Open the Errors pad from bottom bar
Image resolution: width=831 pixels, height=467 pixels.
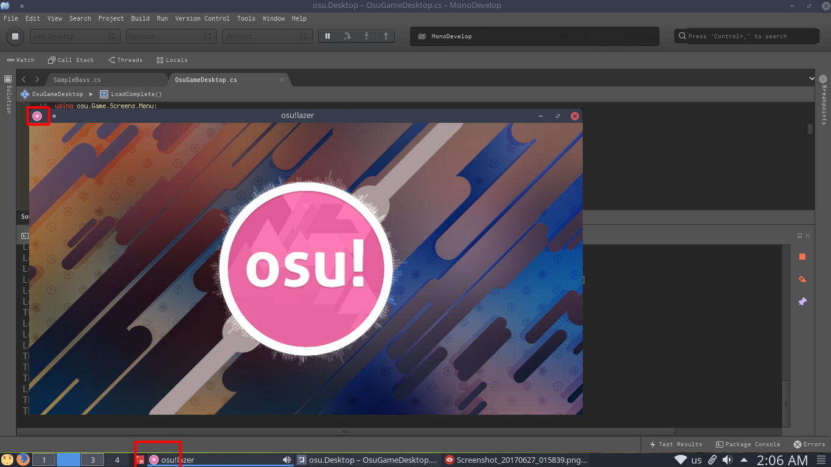point(808,444)
